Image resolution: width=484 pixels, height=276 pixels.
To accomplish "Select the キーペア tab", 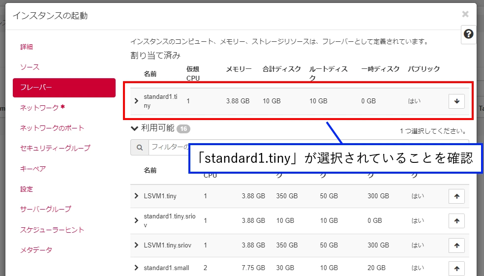I will click(x=33, y=169).
